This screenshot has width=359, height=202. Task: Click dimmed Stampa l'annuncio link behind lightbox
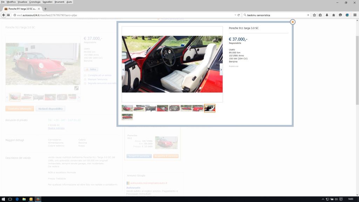coord(97,79)
